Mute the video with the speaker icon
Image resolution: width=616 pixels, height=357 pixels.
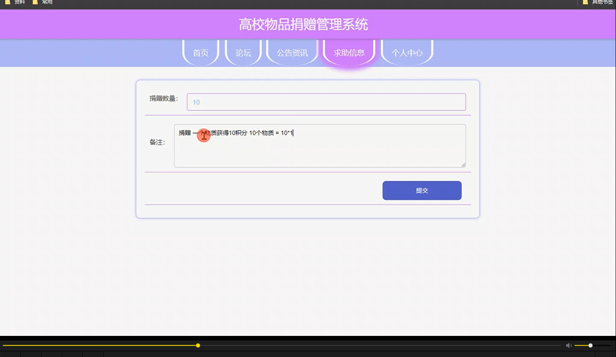568,345
